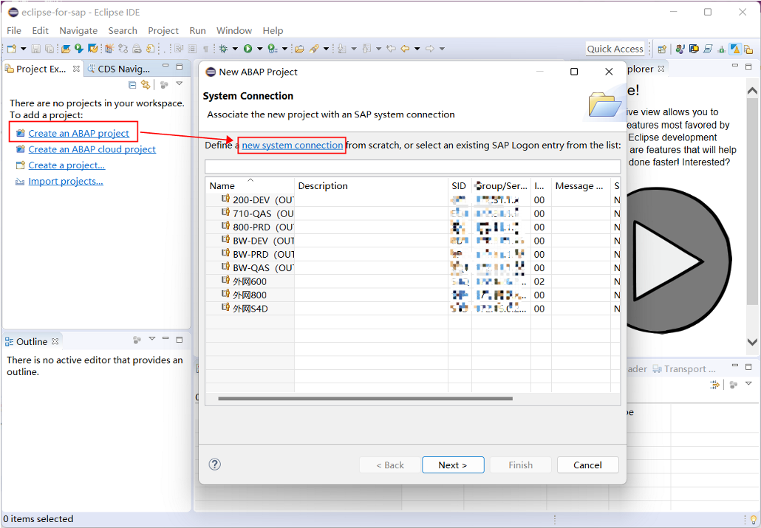
Task: Click the Import projects... link
Action: click(x=66, y=182)
